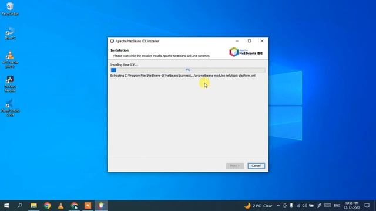Click the 'Installation' heading text
376x211 pixels.
coord(120,50)
